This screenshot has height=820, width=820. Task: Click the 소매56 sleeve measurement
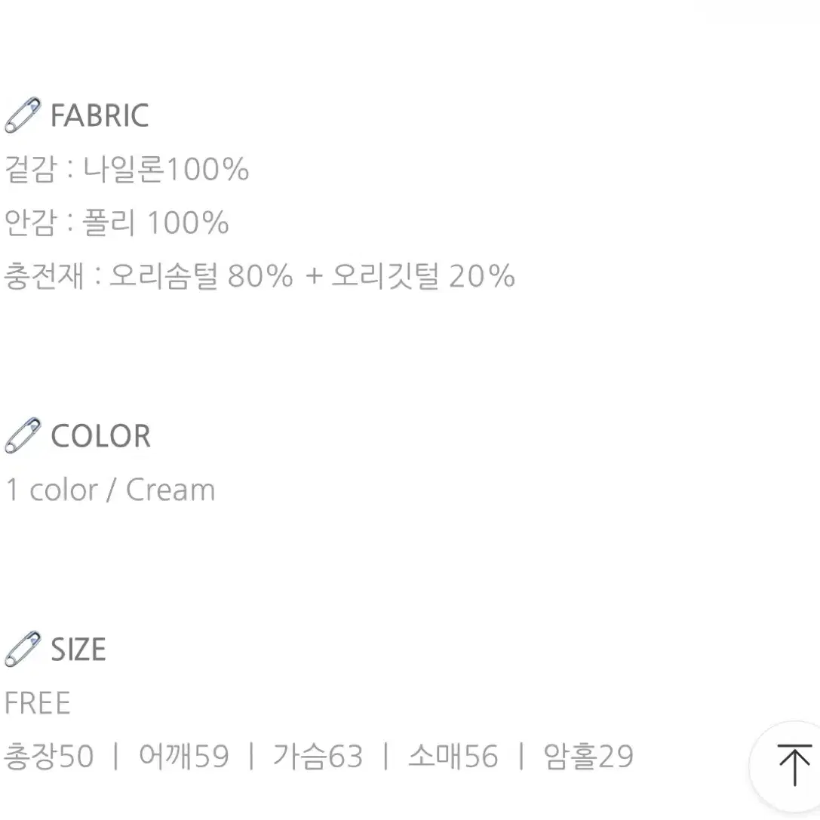[x=453, y=756]
